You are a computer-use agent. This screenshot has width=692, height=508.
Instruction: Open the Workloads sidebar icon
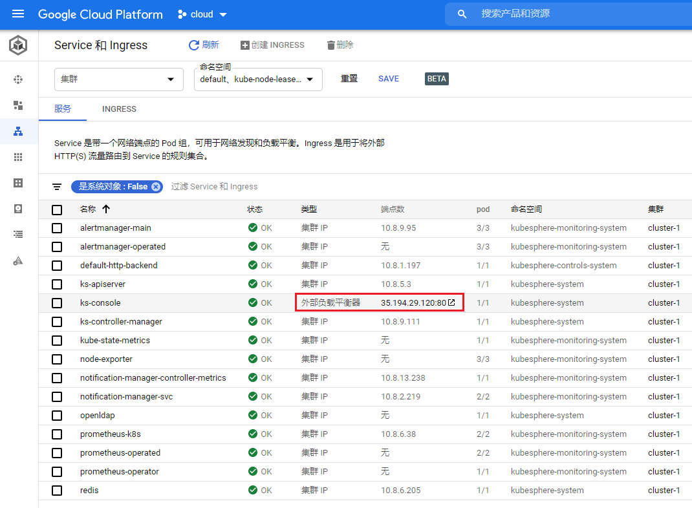point(18,105)
